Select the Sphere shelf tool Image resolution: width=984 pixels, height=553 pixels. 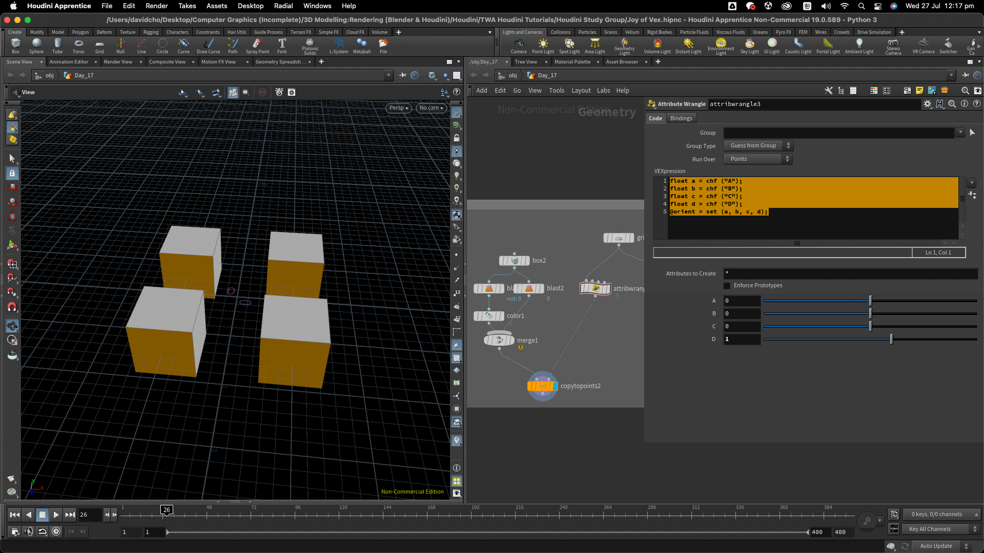click(36, 45)
